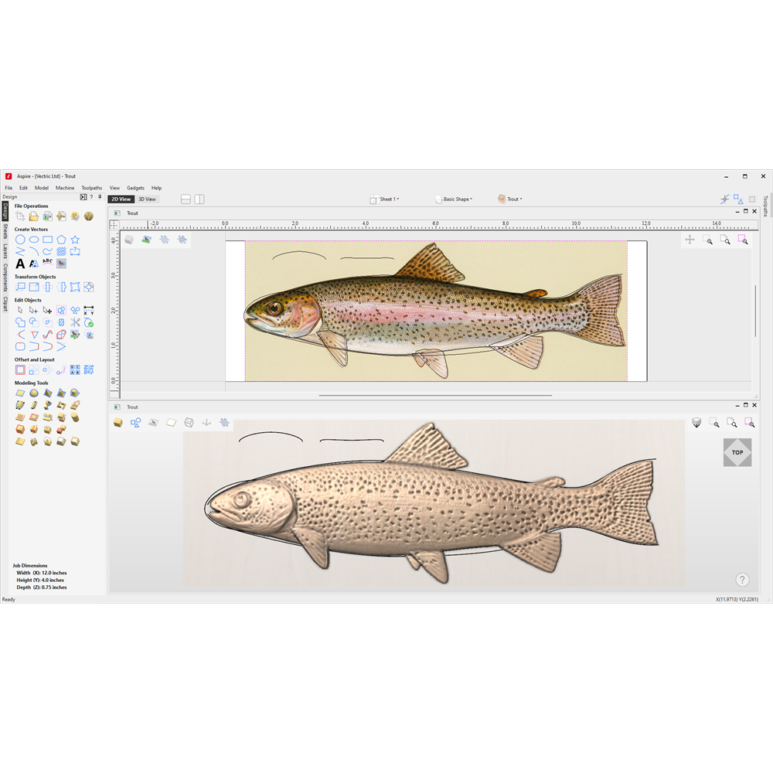Image resolution: width=773 pixels, height=773 pixels.
Task: Switch to the 3D View tab
Action: pos(147,199)
